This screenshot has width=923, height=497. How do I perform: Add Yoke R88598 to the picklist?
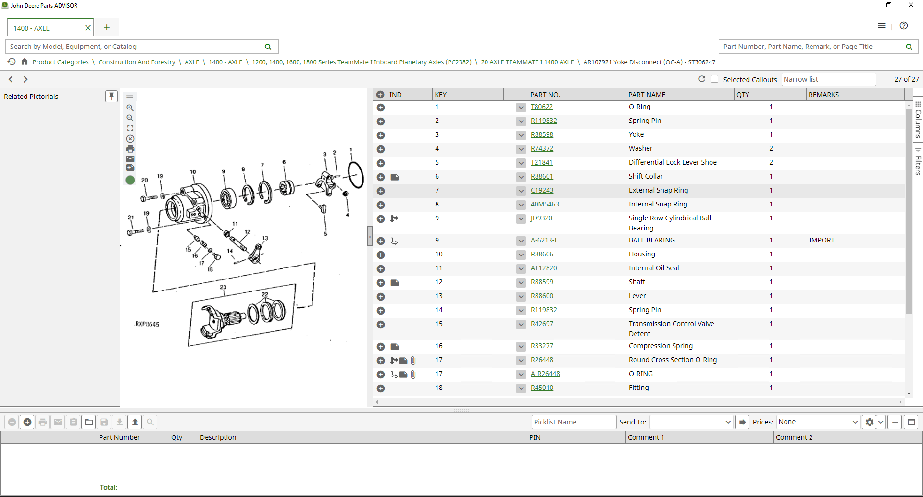click(381, 135)
